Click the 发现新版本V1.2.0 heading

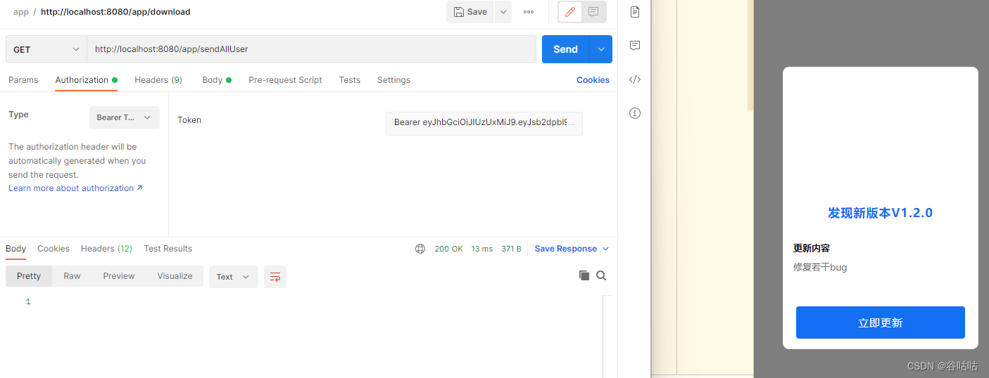[x=880, y=213]
